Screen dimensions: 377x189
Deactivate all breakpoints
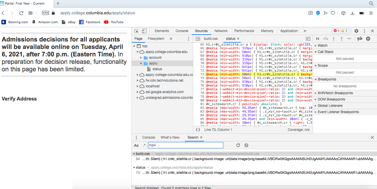360,39
